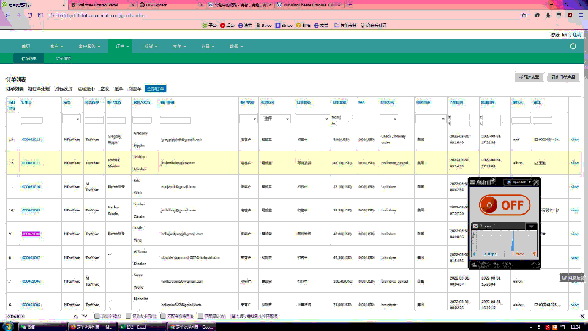This screenshot has height=331, width=588.
Task: Jump to previous find match arrow
Action: pos(76,316)
